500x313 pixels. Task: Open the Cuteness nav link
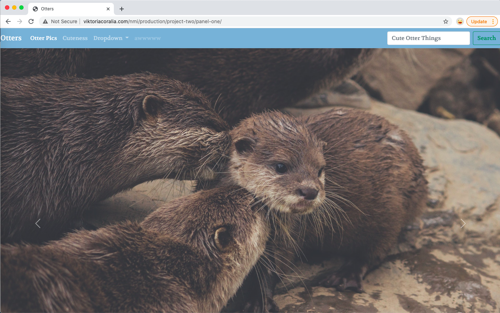point(75,38)
